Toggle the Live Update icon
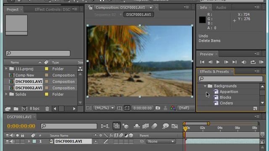This screenshot has width=269, height=151. click(x=116, y=126)
